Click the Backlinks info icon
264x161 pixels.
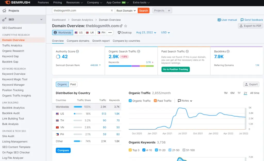pos(228,51)
